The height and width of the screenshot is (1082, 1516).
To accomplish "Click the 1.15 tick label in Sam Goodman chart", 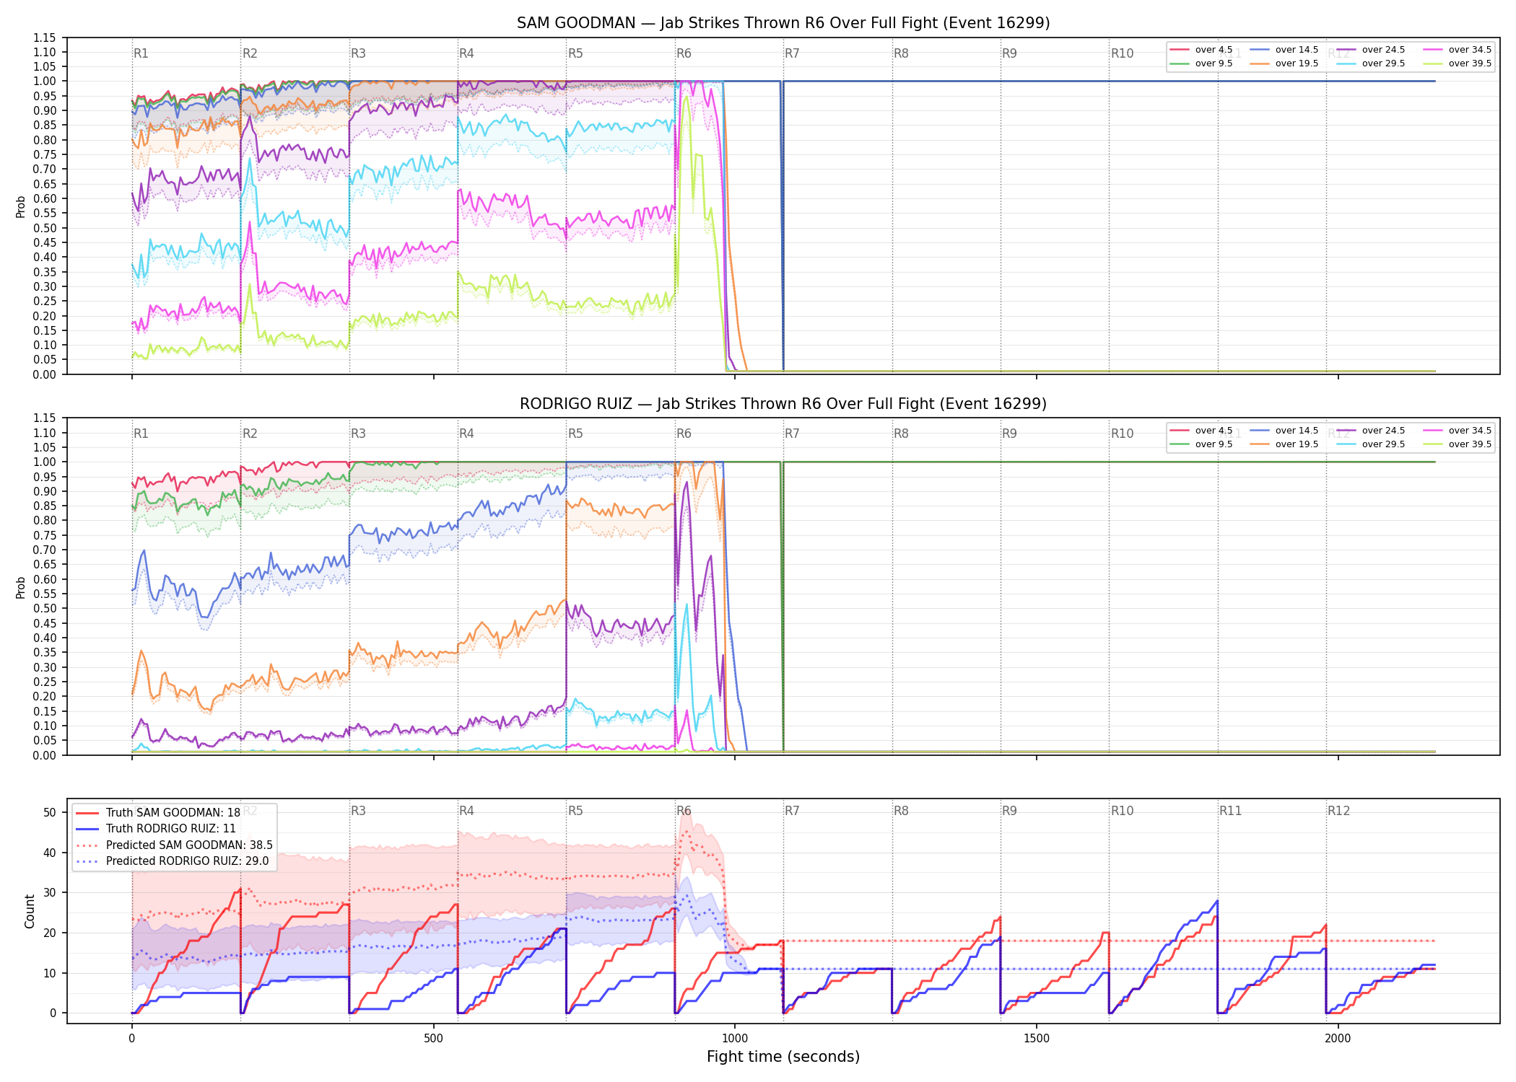I will (45, 38).
